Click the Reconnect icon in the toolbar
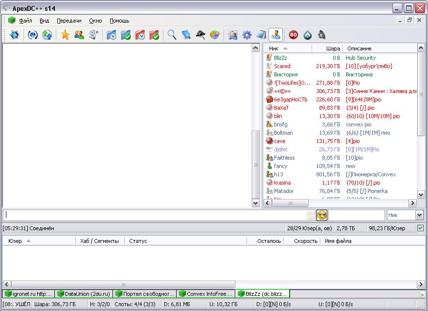Screen dimensions: 428x311 coord(33,35)
